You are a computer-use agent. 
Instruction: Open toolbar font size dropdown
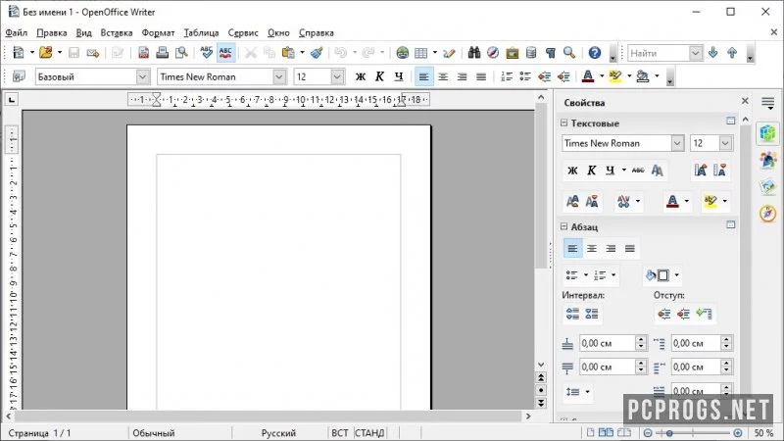(x=337, y=77)
